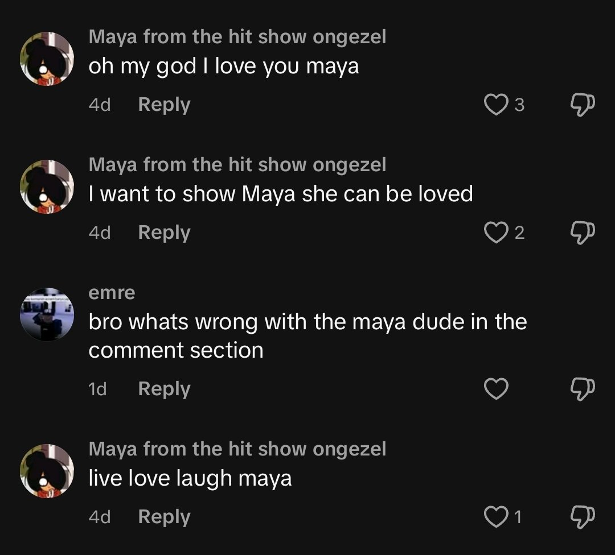Like the "live love laugh maya" comment
The height and width of the screenshot is (555, 615).
[x=495, y=517]
